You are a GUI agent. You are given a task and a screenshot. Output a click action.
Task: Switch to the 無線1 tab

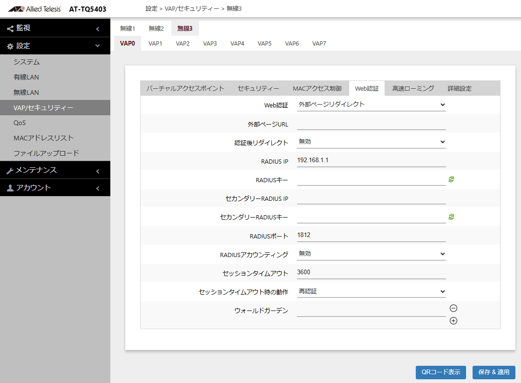click(x=127, y=28)
